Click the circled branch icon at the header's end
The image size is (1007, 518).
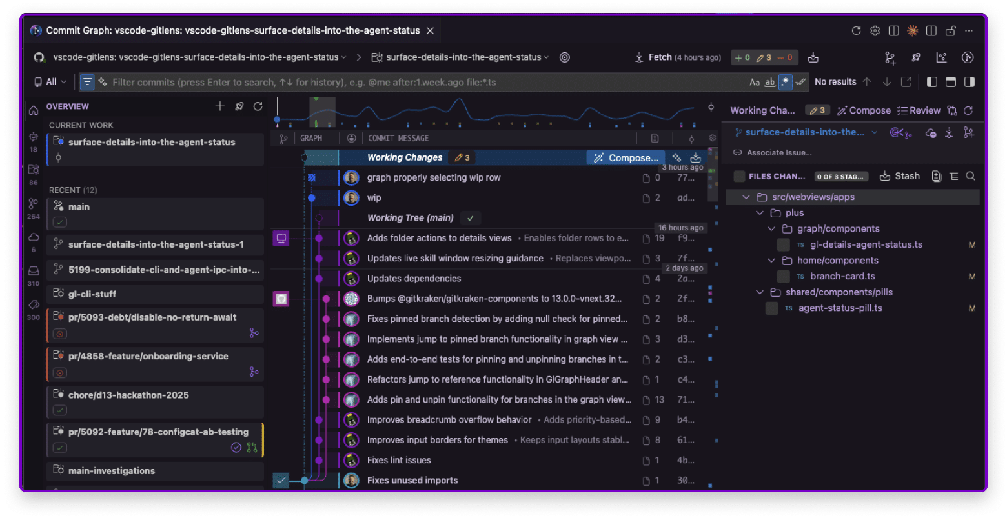[967, 58]
